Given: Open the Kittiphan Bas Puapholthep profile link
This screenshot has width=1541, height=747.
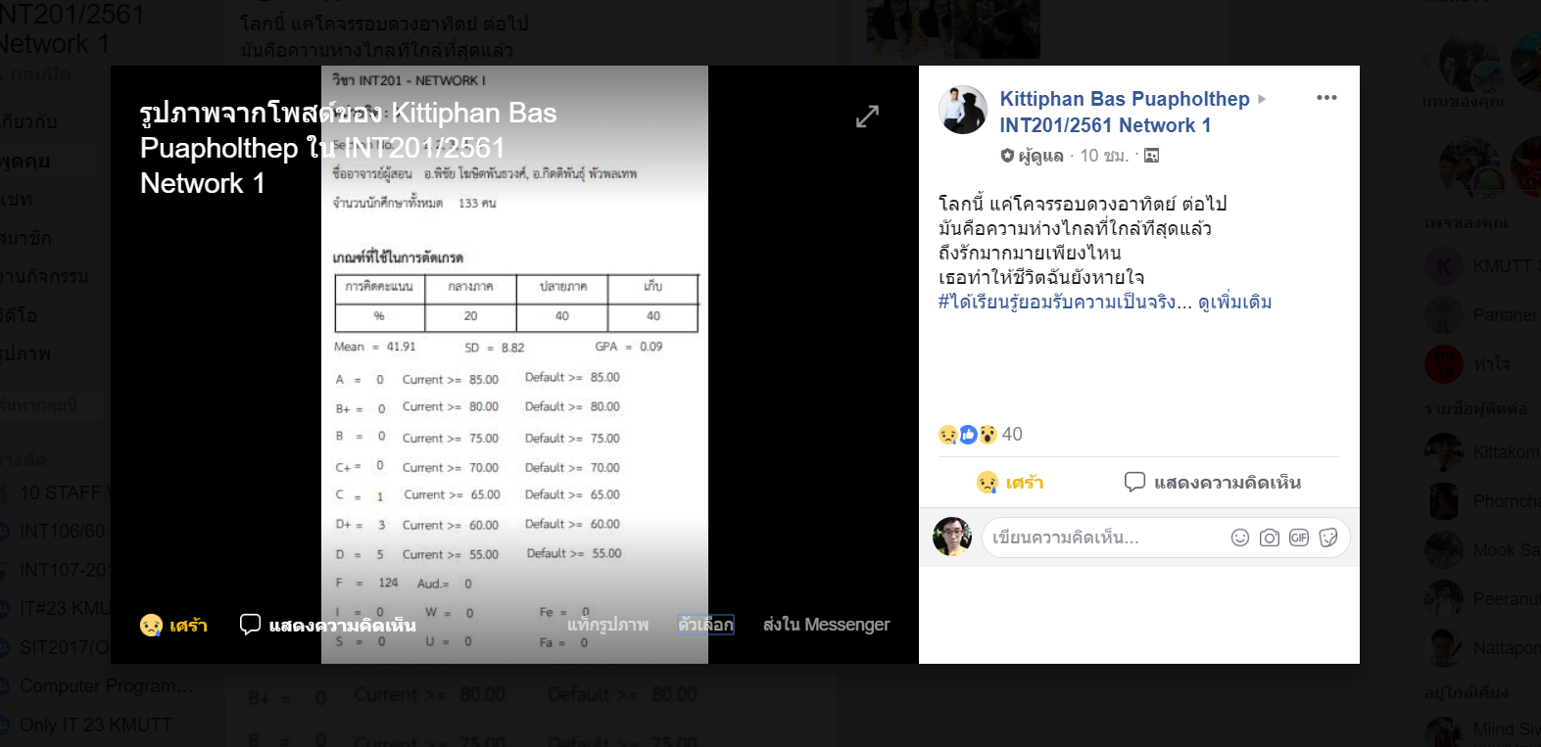Looking at the screenshot, I should [1125, 99].
